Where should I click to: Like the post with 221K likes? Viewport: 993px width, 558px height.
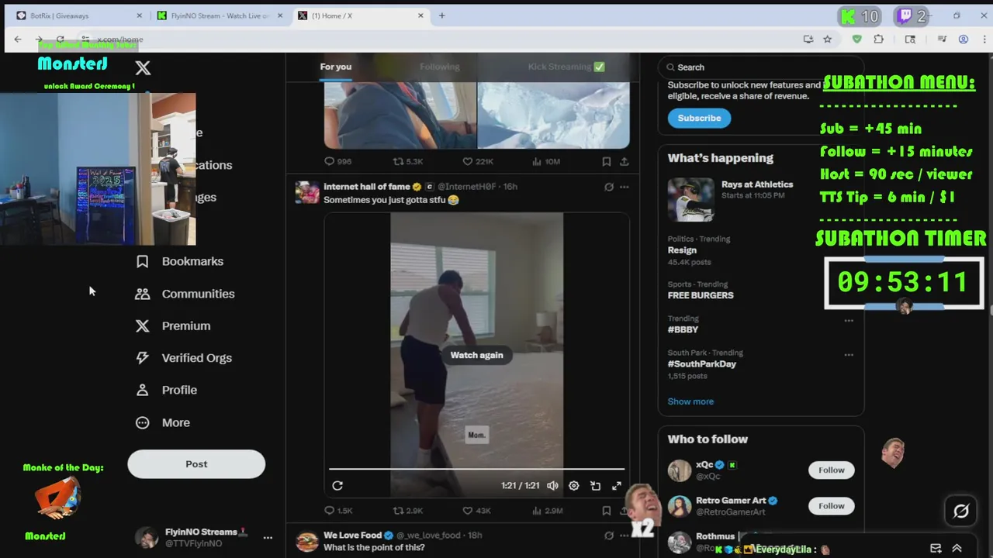(478, 161)
